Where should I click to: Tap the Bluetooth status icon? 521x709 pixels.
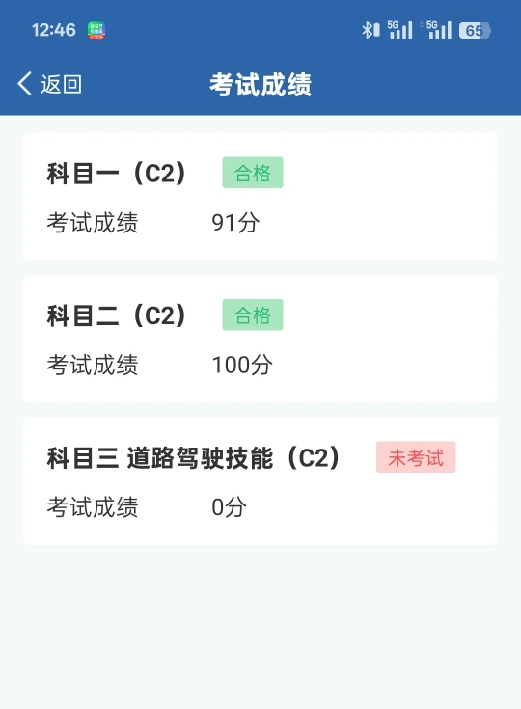point(370,30)
